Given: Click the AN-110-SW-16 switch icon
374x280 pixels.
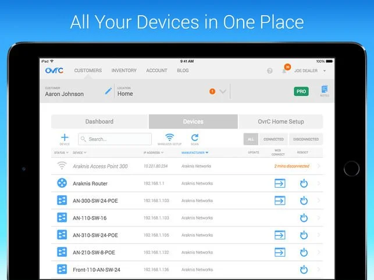Looking at the screenshot, I should [62, 218].
